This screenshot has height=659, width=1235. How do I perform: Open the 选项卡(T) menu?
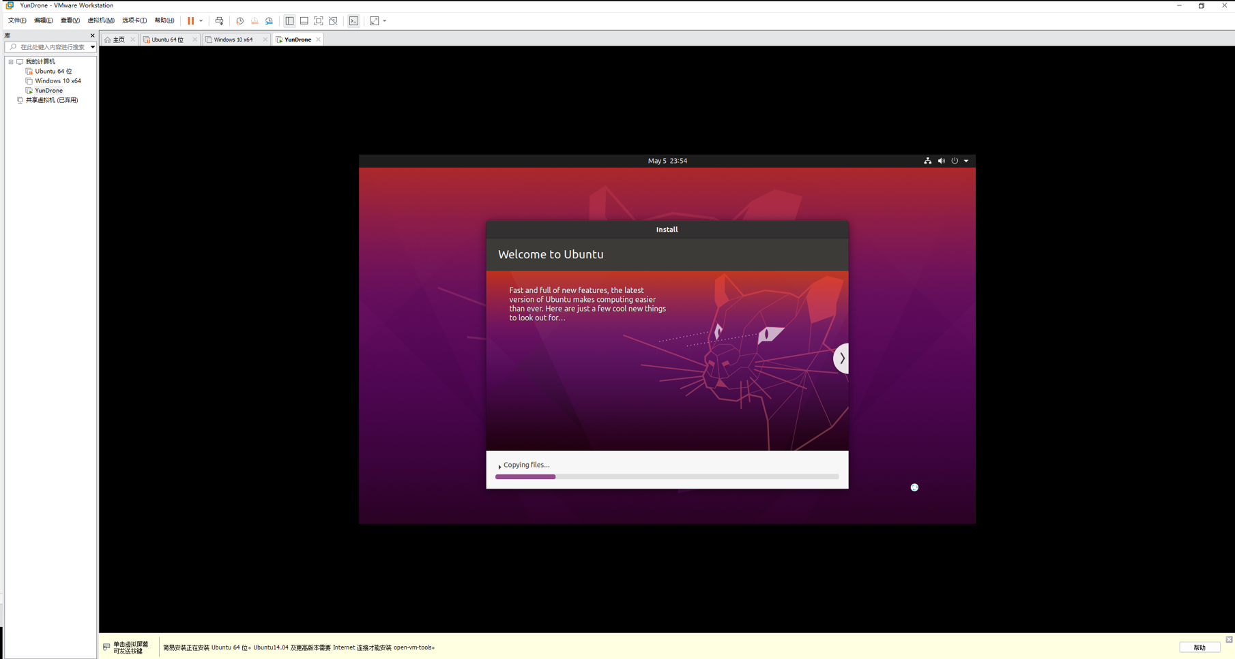click(x=134, y=20)
